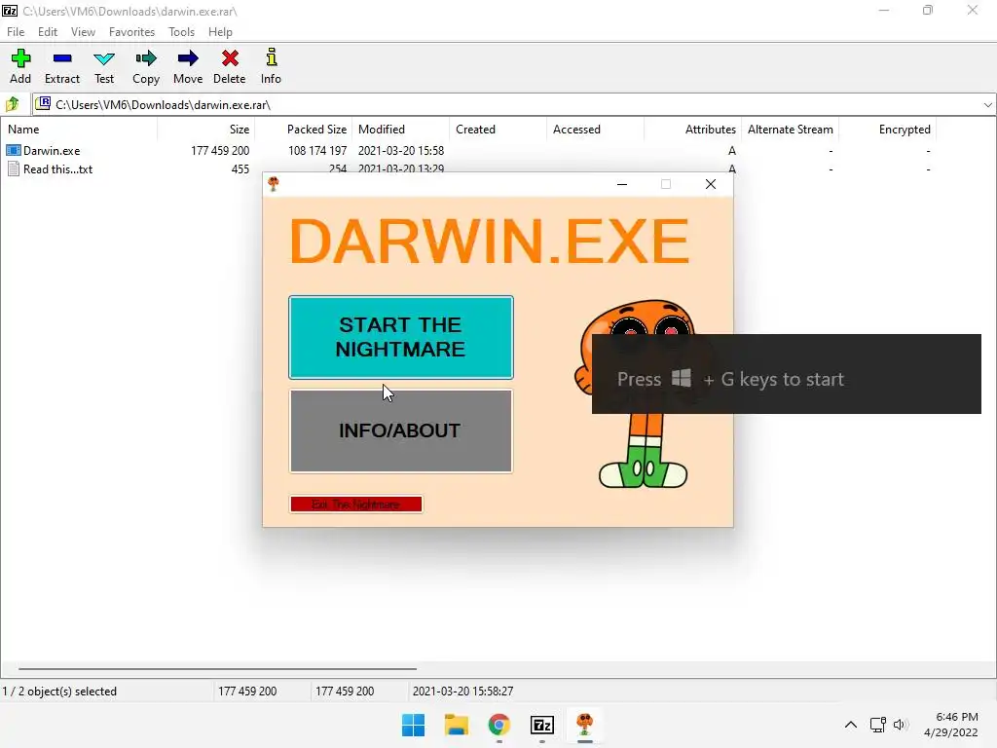Sort by Packed Size column header
Screen dimensions: 997x748
304,130
